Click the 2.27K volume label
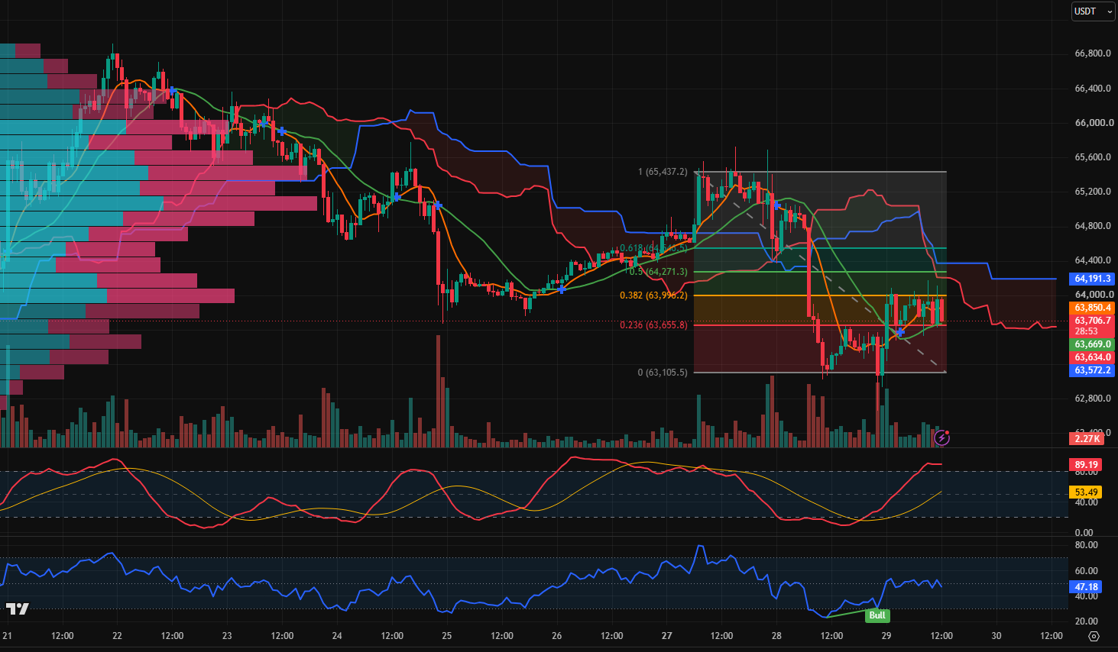The width and height of the screenshot is (1118, 652). point(1087,439)
